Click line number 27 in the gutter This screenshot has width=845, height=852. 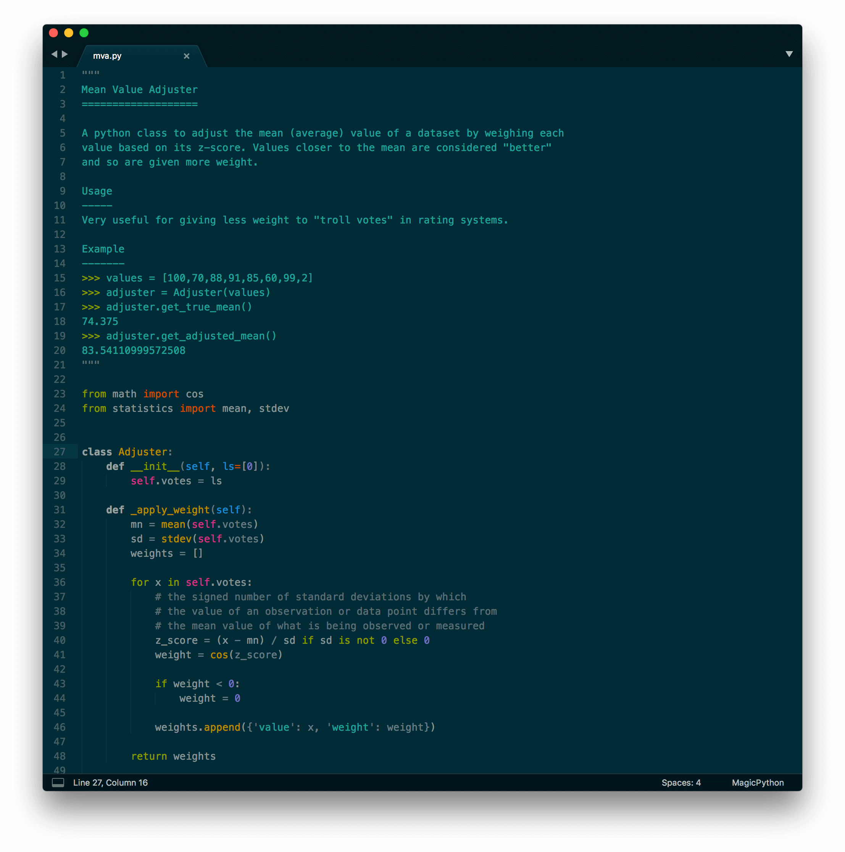click(x=60, y=452)
